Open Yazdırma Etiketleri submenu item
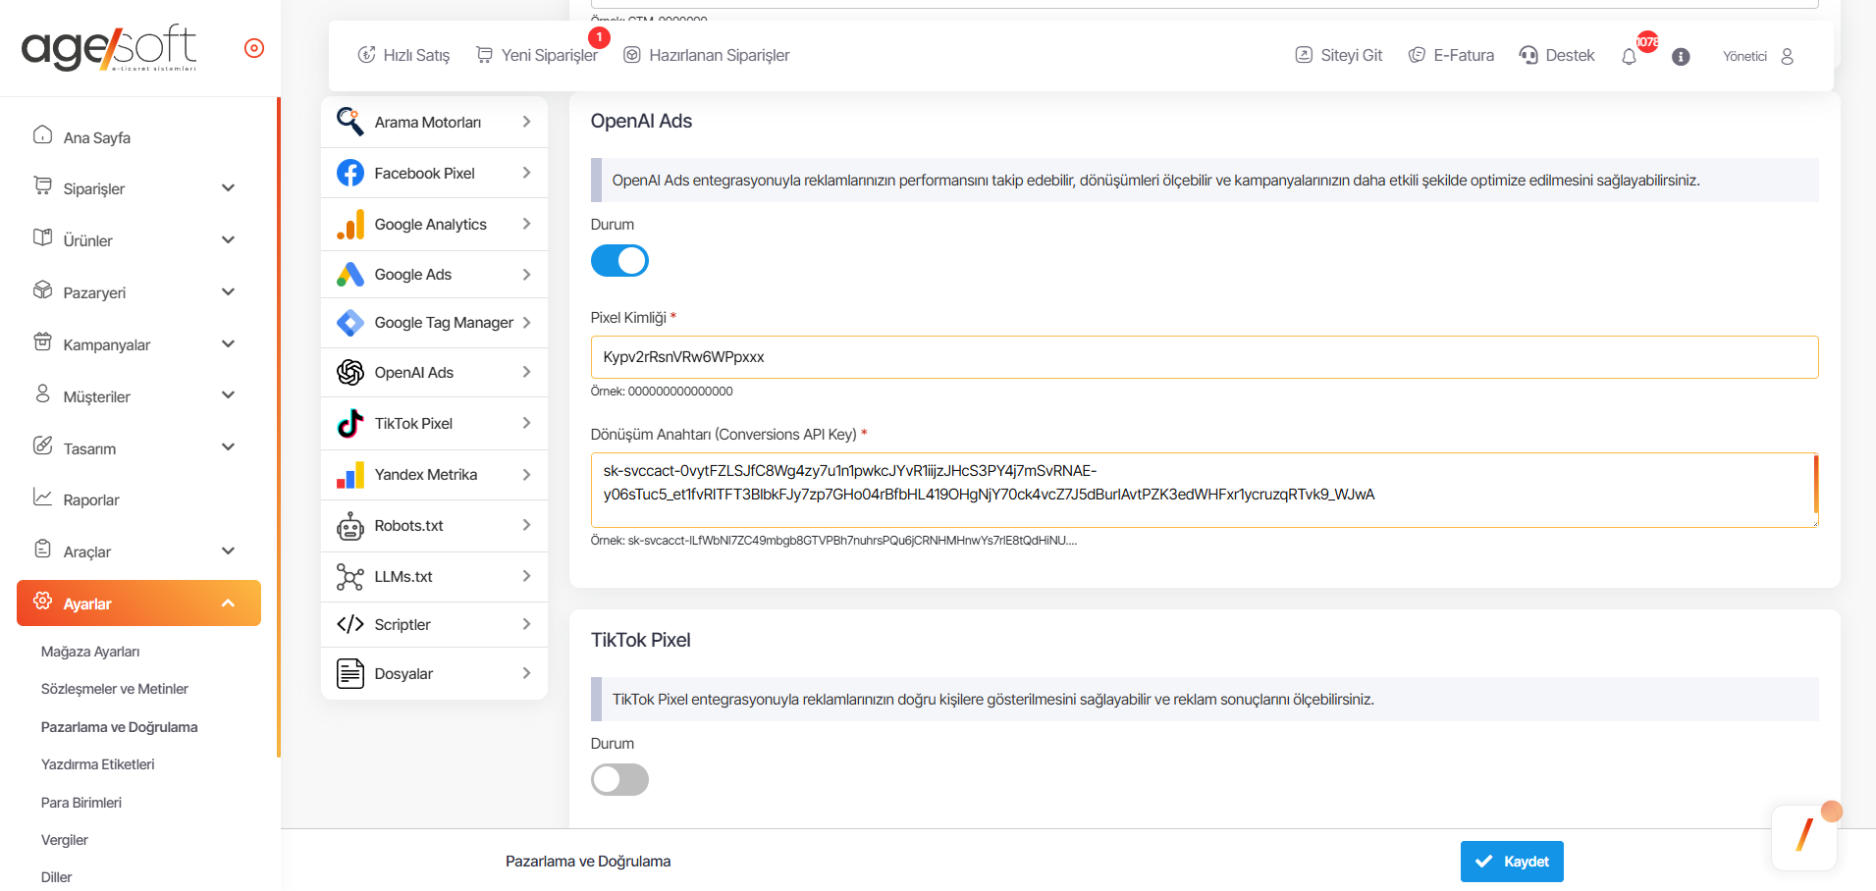This screenshot has height=891, width=1876. [98, 764]
